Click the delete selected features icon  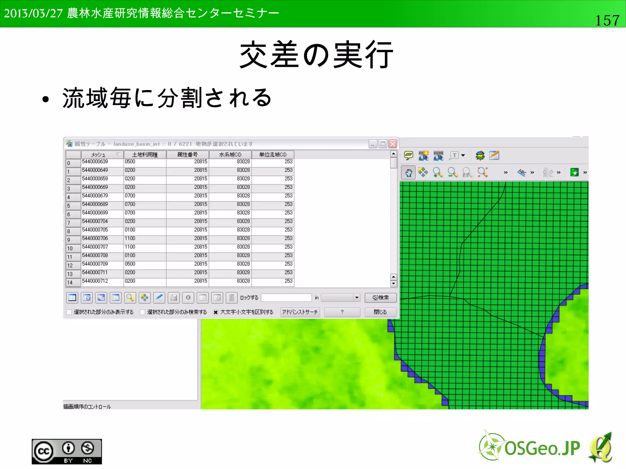[188, 297]
